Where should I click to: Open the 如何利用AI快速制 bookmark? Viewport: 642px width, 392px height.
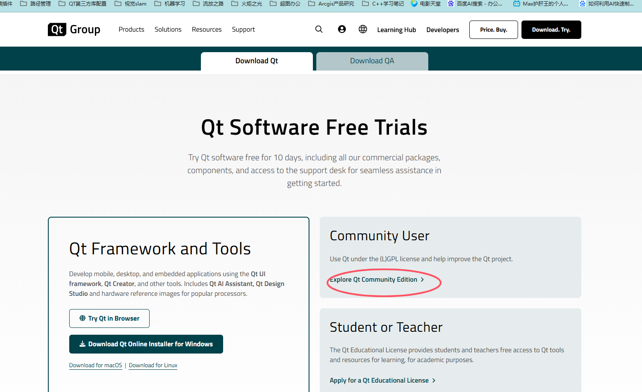(607, 3)
